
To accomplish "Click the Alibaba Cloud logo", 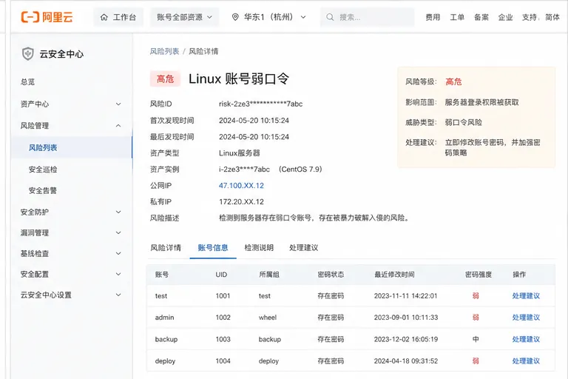I will (x=47, y=17).
